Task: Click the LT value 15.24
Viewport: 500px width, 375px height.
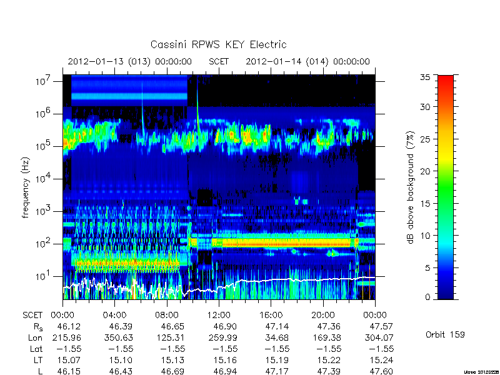Action: 381,361
